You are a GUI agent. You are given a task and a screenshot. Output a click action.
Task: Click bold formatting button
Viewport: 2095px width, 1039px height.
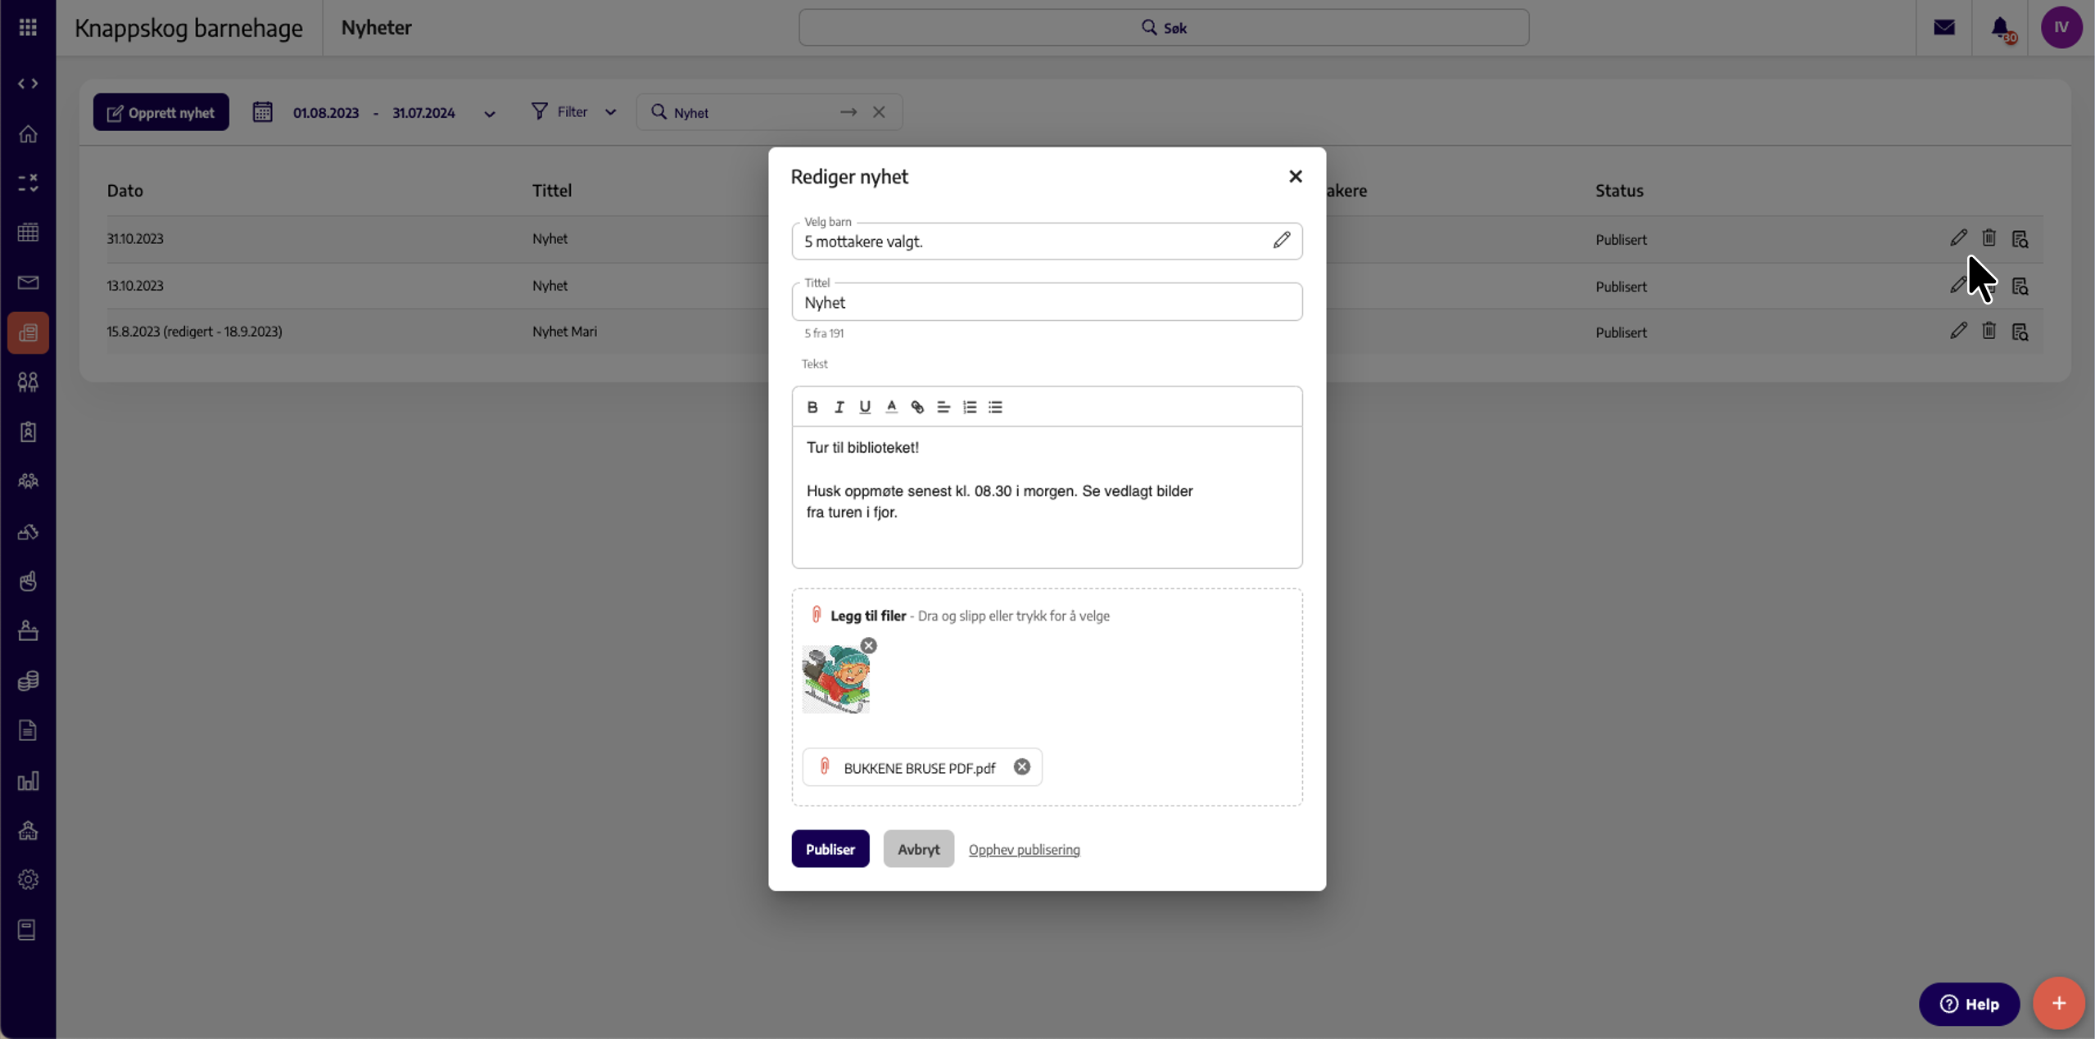click(x=812, y=407)
